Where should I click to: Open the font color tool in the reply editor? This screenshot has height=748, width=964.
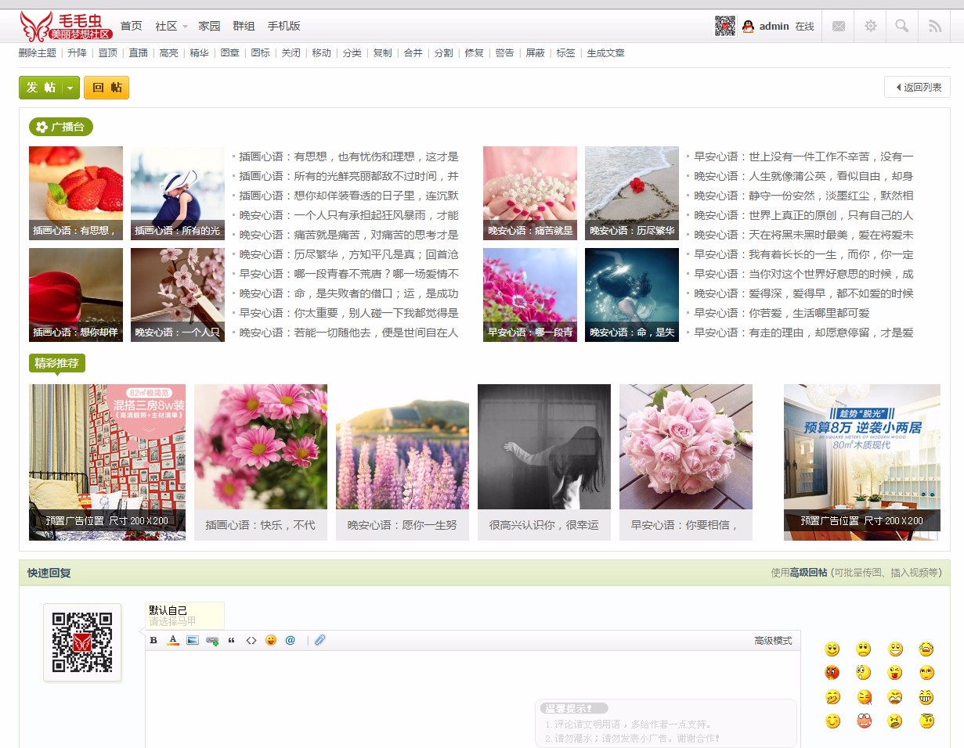(173, 640)
